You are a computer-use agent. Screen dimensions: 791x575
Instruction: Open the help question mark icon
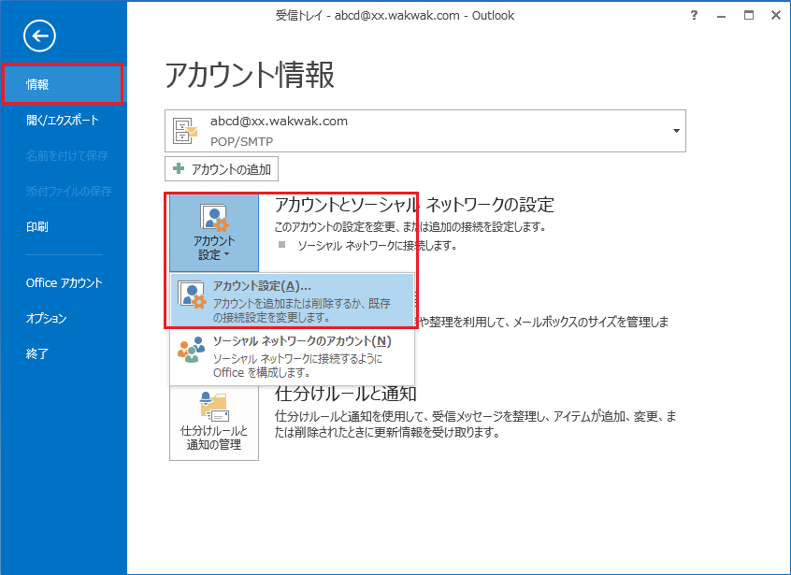694,15
